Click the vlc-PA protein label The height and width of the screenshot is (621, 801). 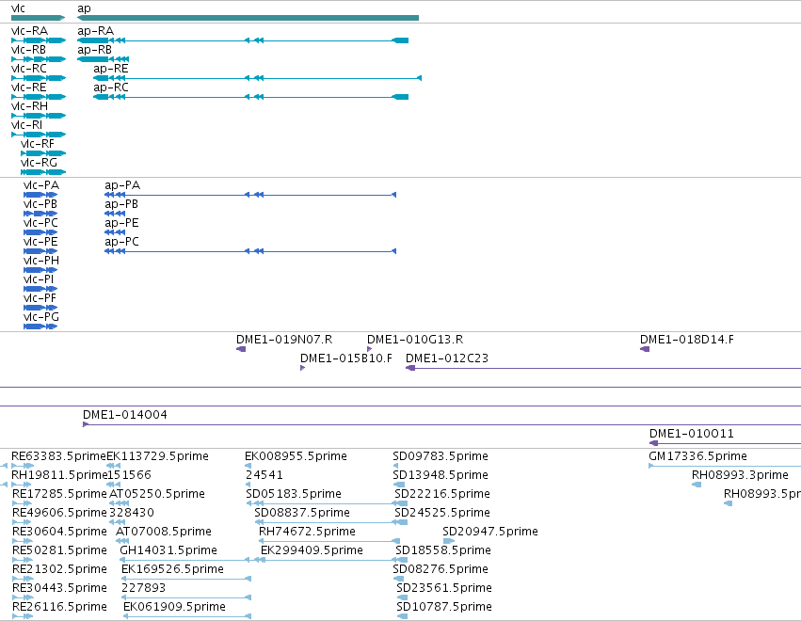[41, 184]
